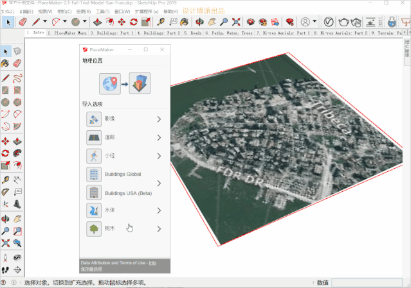Select the Freehand tool in left toolbar
The width and height of the screenshot is (411, 288).
17,78
